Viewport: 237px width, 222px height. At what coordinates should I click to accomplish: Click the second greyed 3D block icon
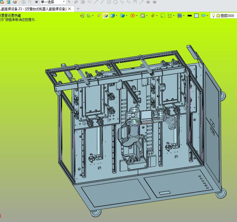click(x=155, y=2)
